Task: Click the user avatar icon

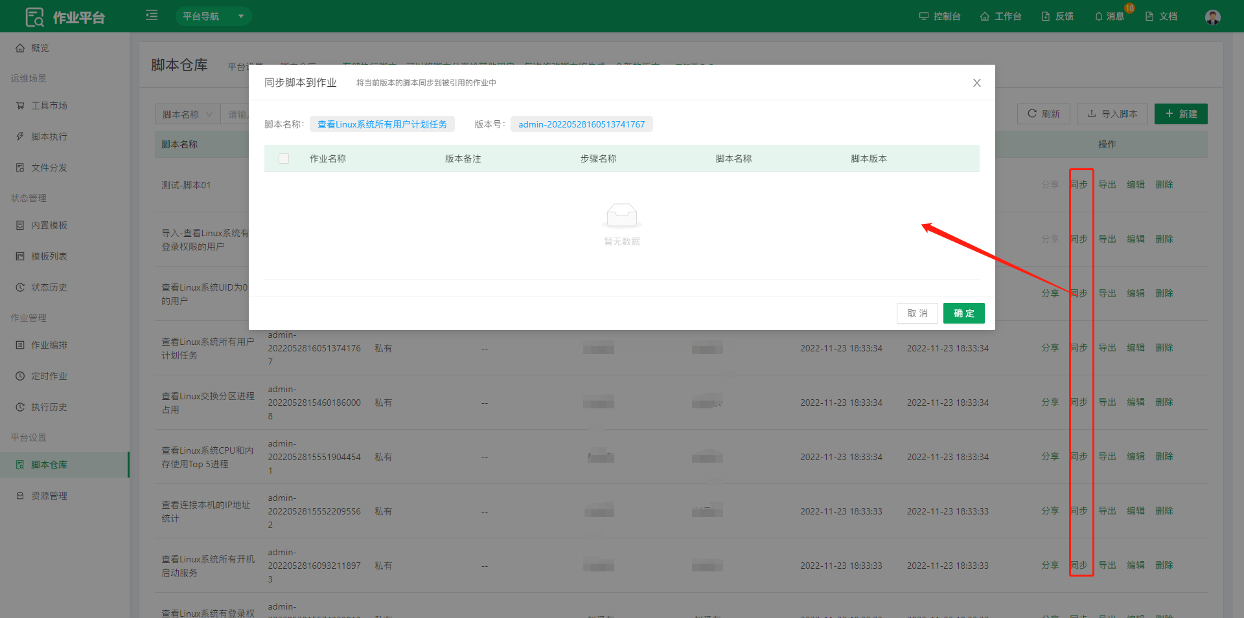Action: [x=1213, y=17]
